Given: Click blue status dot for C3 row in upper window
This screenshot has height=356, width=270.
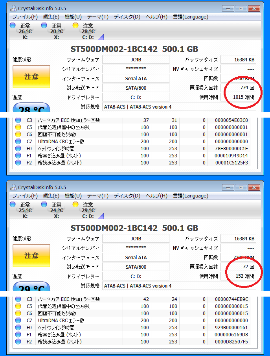Looking at the screenshot, I should point(18,120).
